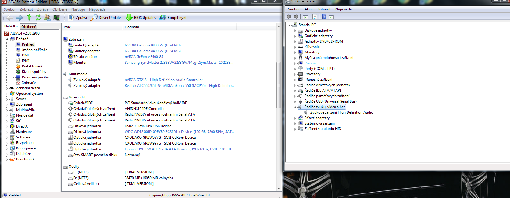This screenshot has height=198, width=510.
Task: Open Samsung SyncMaster monitor link
Action: pos(179,63)
